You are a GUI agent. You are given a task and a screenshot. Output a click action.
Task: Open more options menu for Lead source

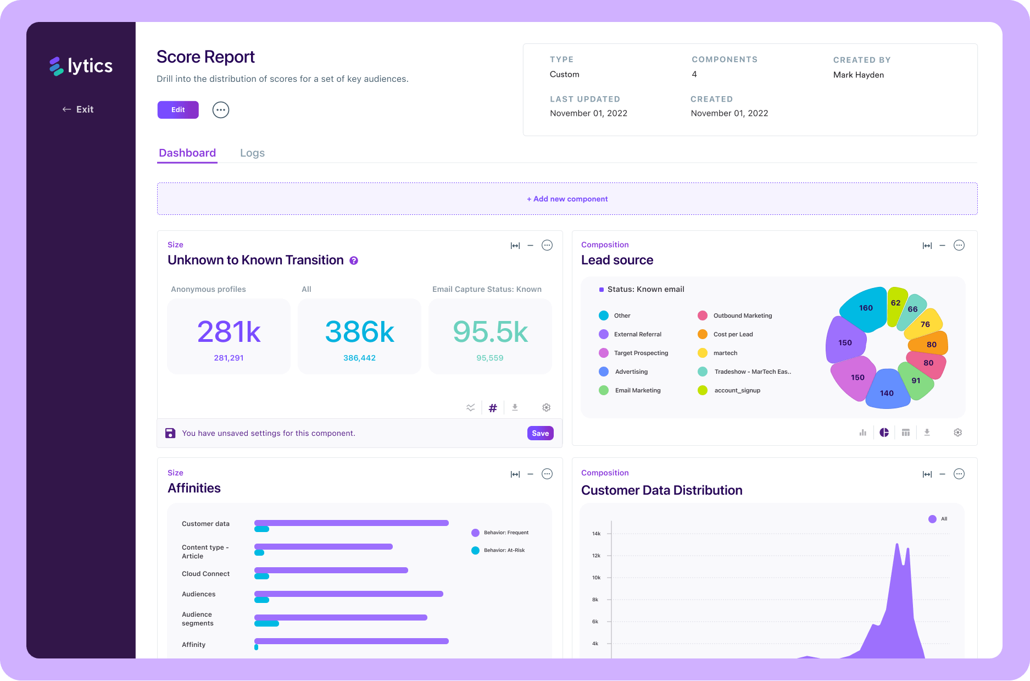959,245
